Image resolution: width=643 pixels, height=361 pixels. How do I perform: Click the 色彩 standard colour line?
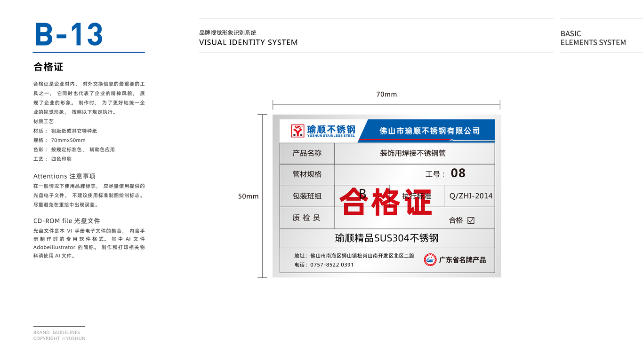[x=74, y=149]
